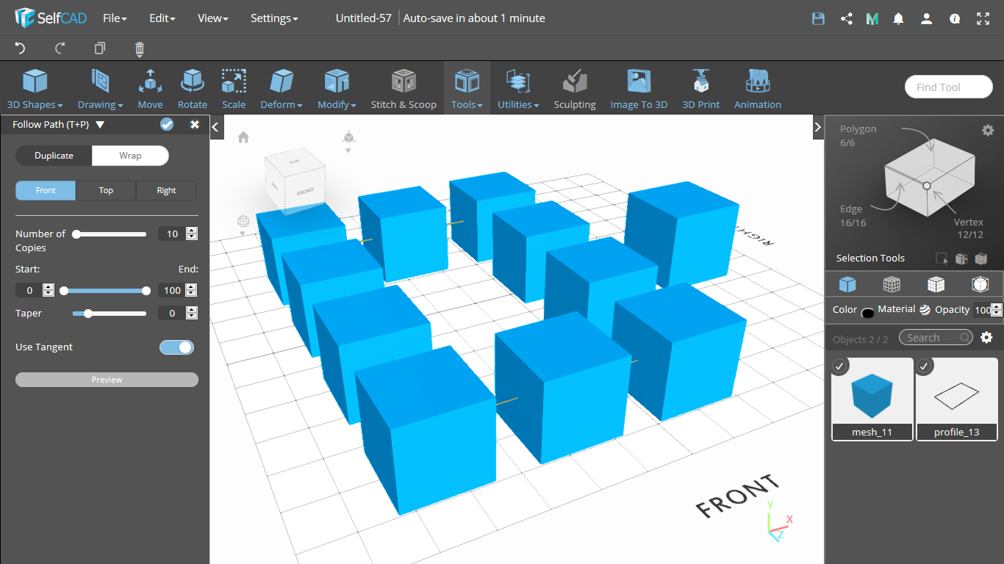Click the delete trash icon
Image resolution: width=1004 pixels, height=564 pixels.
click(x=140, y=49)
